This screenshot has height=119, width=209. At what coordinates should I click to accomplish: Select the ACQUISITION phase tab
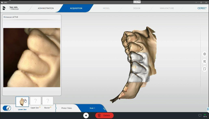[x=76, y=8]
